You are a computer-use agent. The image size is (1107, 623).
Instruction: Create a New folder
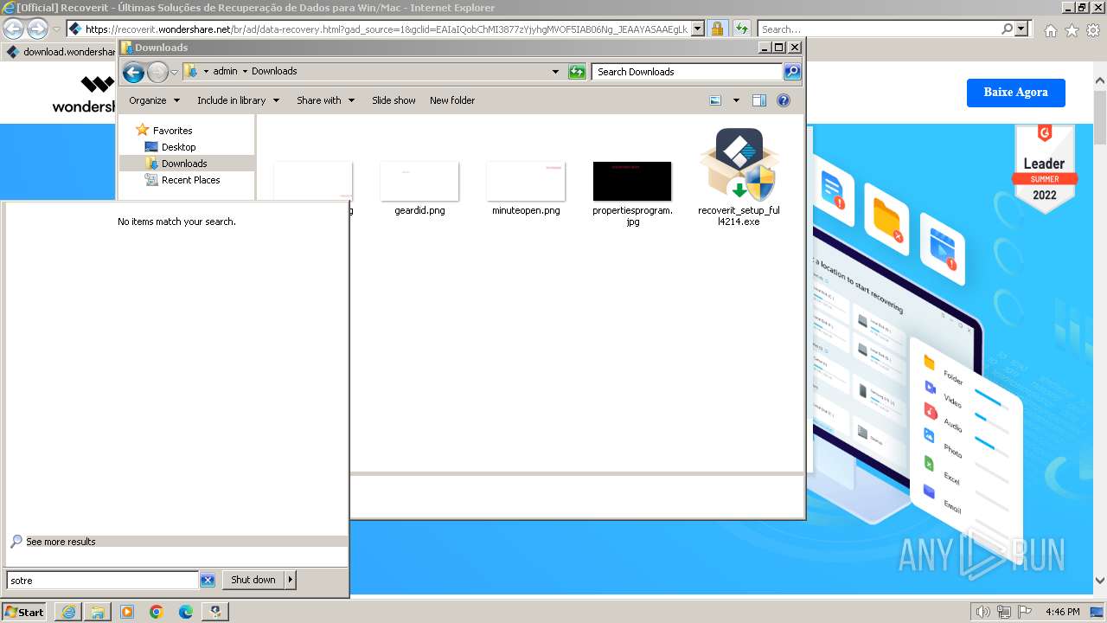(x=452, y=100)
